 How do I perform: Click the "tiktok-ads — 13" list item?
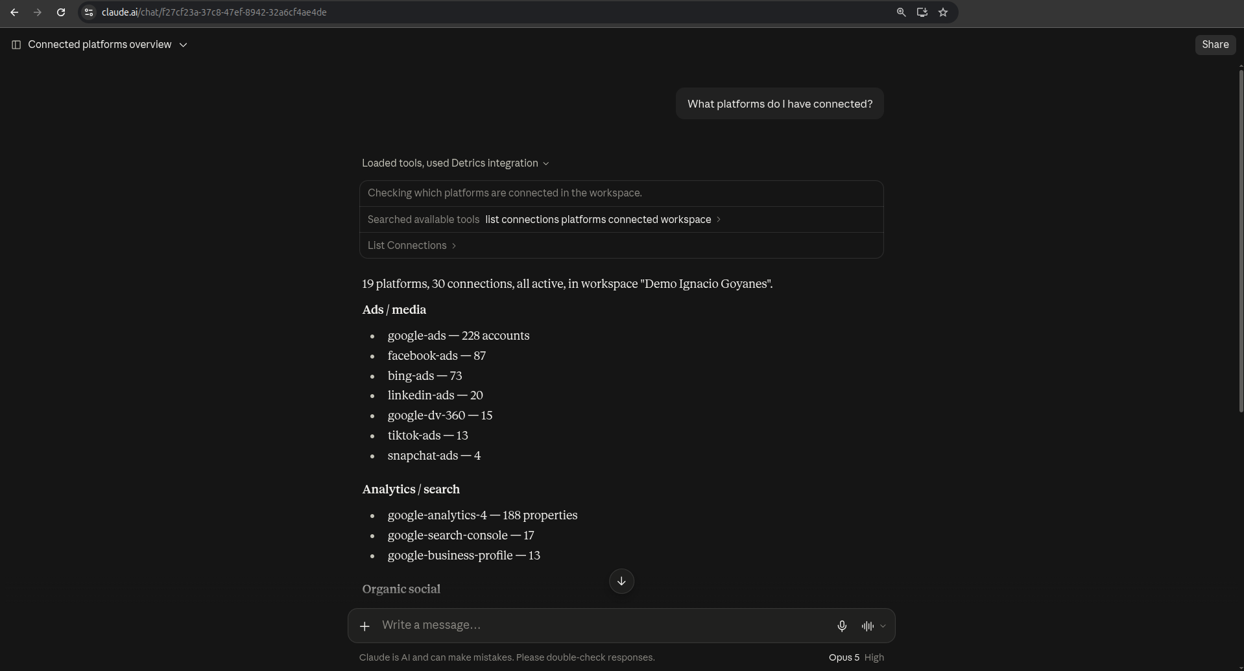tap(427, 436)
